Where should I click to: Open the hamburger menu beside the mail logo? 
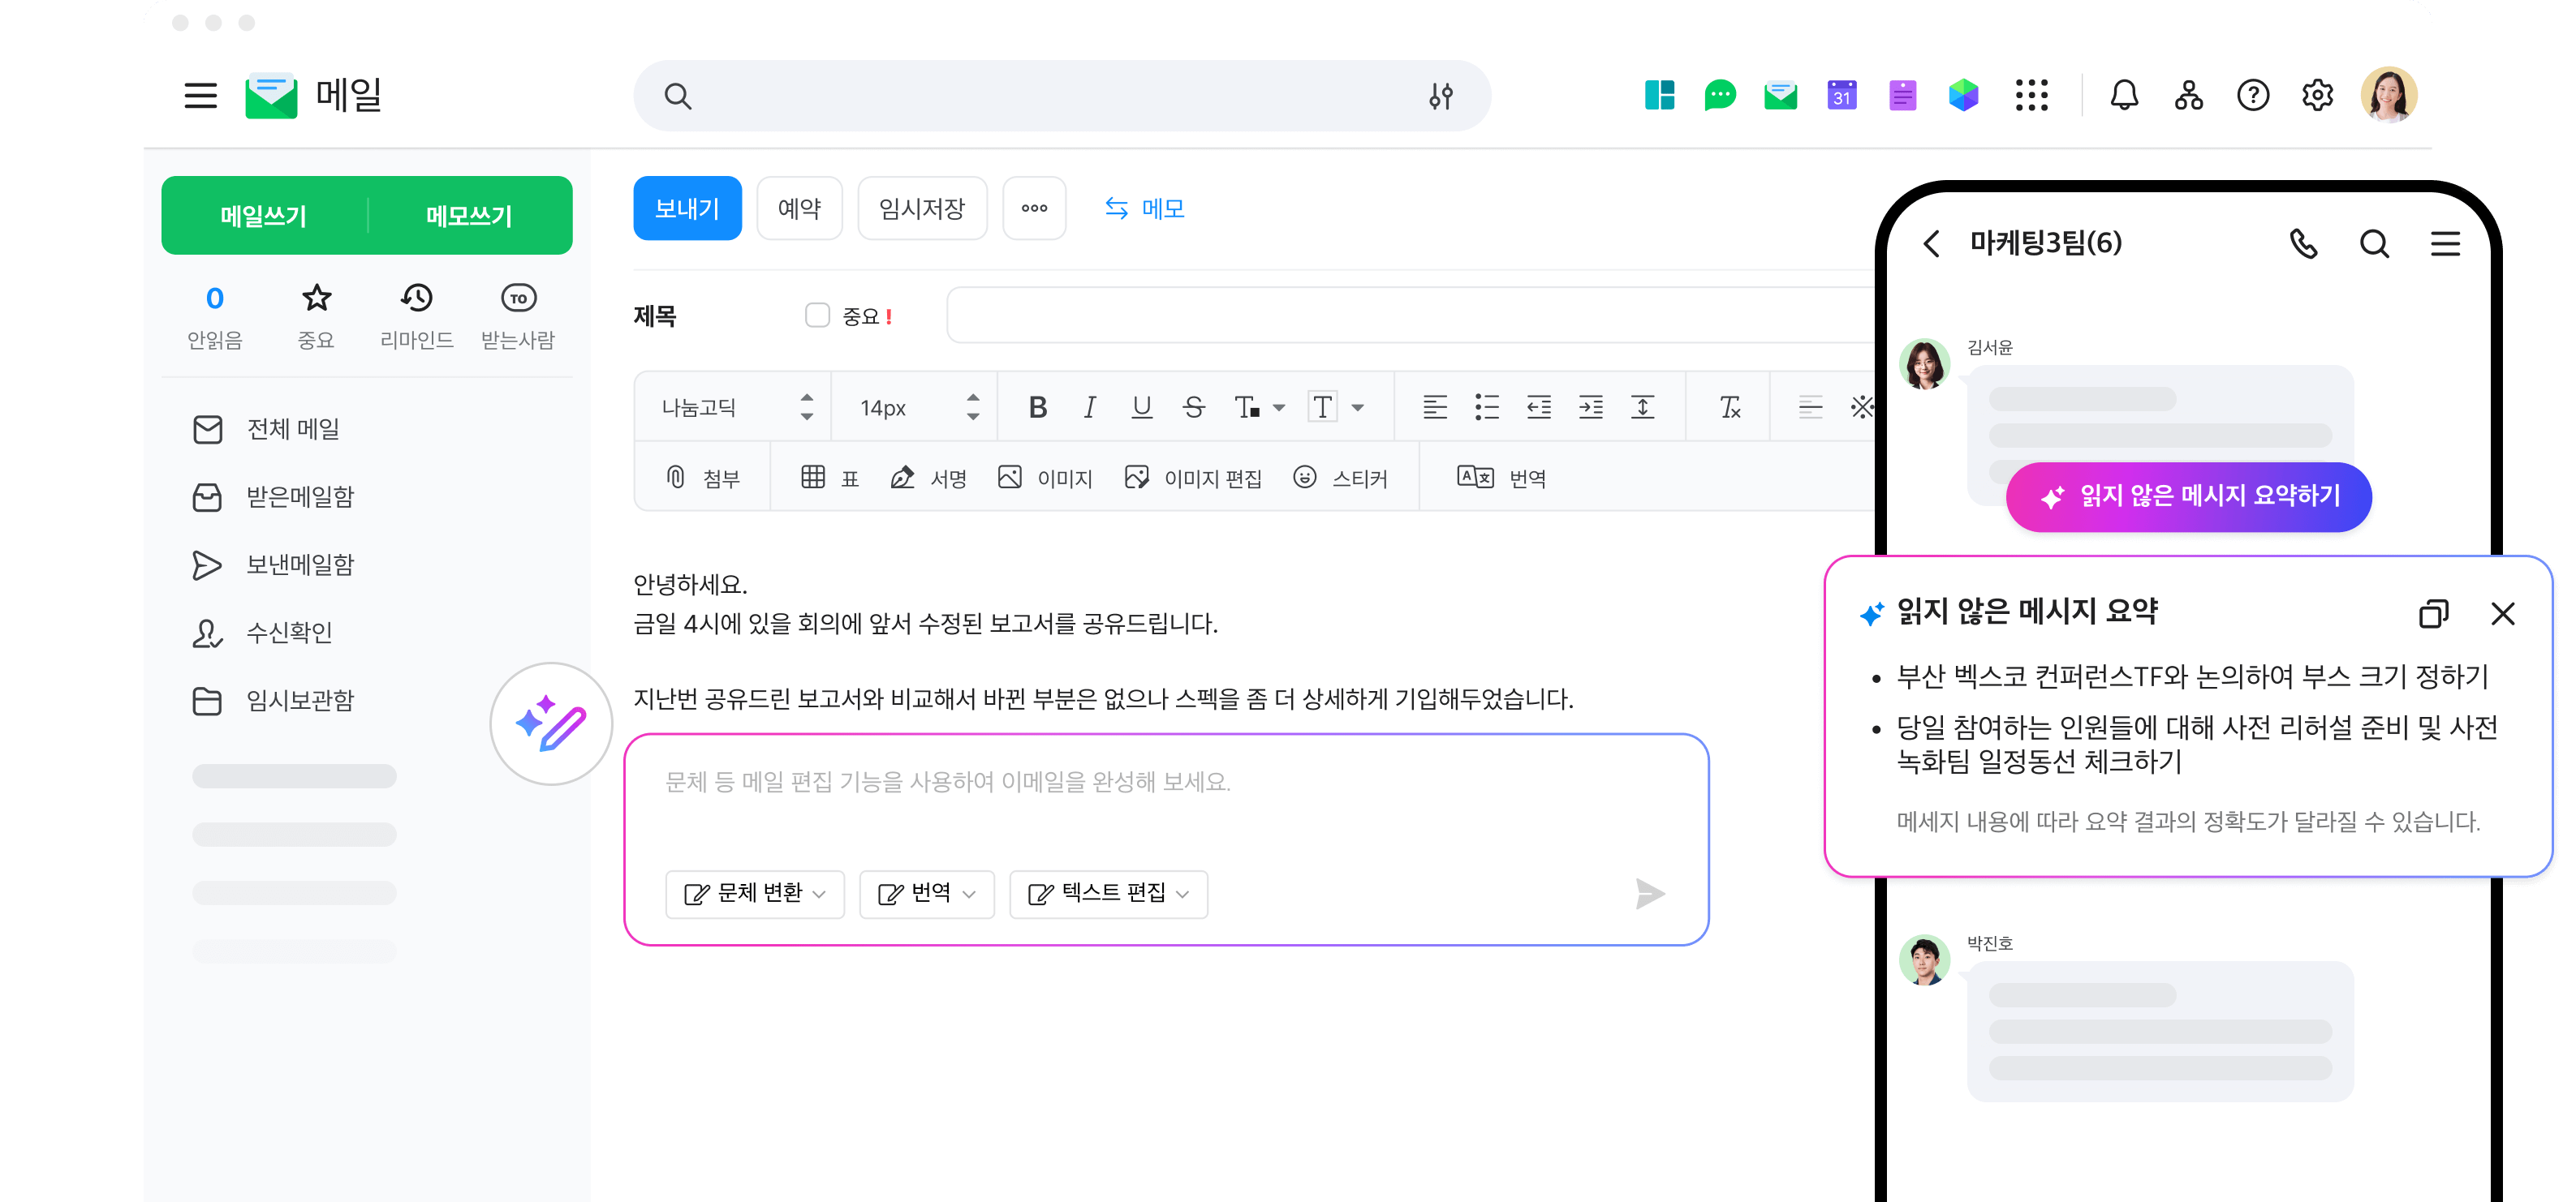[200, 96]
